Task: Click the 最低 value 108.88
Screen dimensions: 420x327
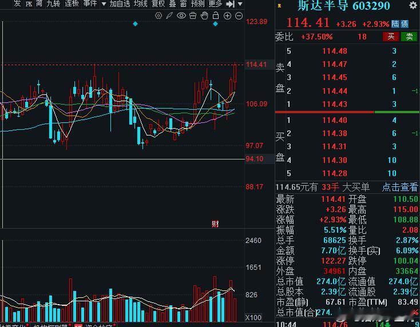Action: (x=406, y=220)
